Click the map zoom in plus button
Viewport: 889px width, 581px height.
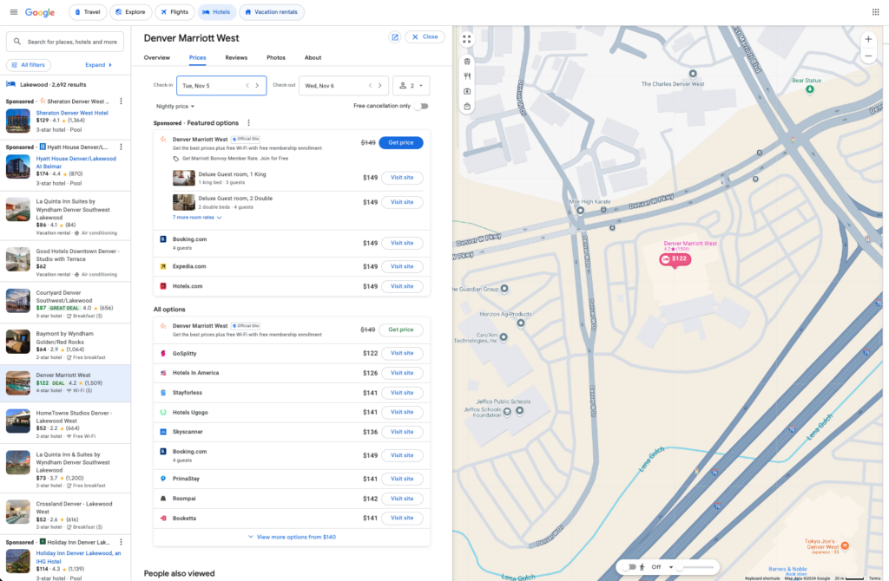point(868,40)
